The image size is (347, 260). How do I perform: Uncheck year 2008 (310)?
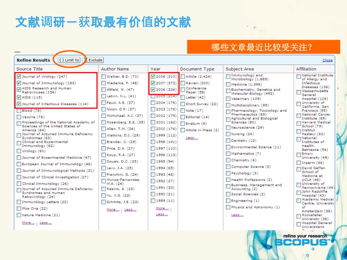point(153,77)
